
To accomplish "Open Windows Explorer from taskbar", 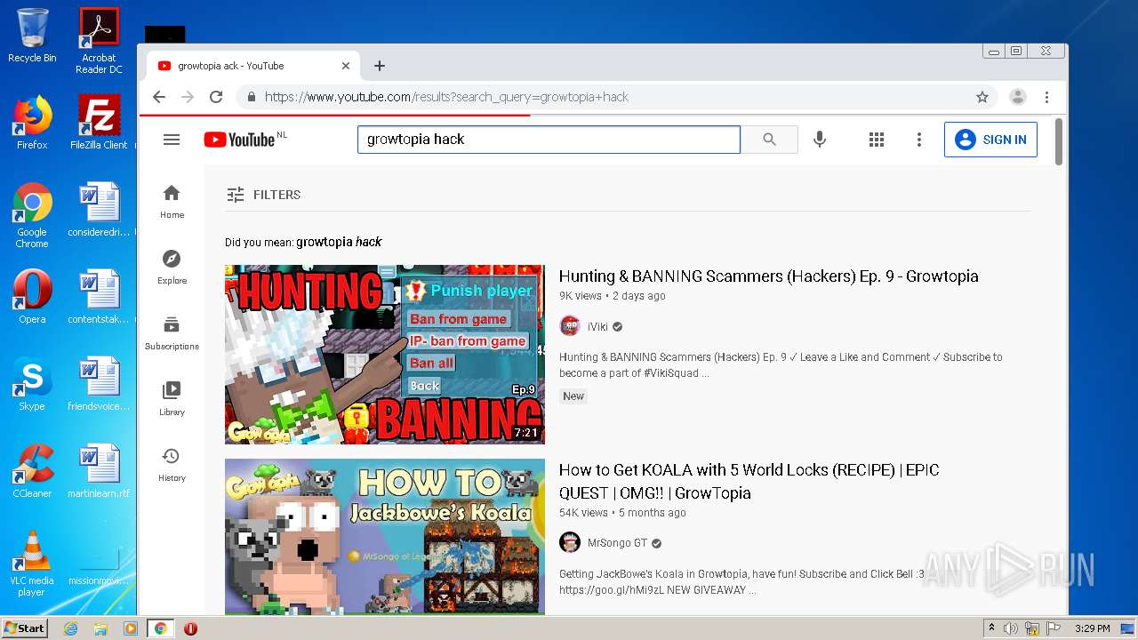I will (100, 628).
